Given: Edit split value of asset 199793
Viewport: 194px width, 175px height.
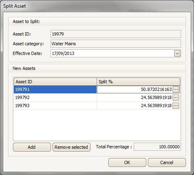Looking at the screenshot, I should pos(135,105).
